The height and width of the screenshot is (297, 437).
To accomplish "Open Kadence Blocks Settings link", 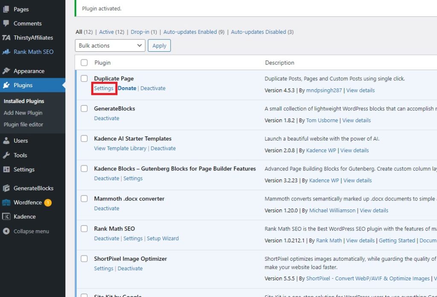I will tap(133, 178).
